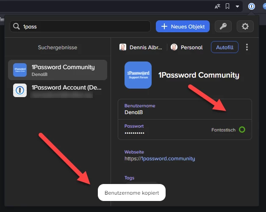This screenshot has height=212, width=266.
Task: Click the Webseite field label
Action: 134,152
